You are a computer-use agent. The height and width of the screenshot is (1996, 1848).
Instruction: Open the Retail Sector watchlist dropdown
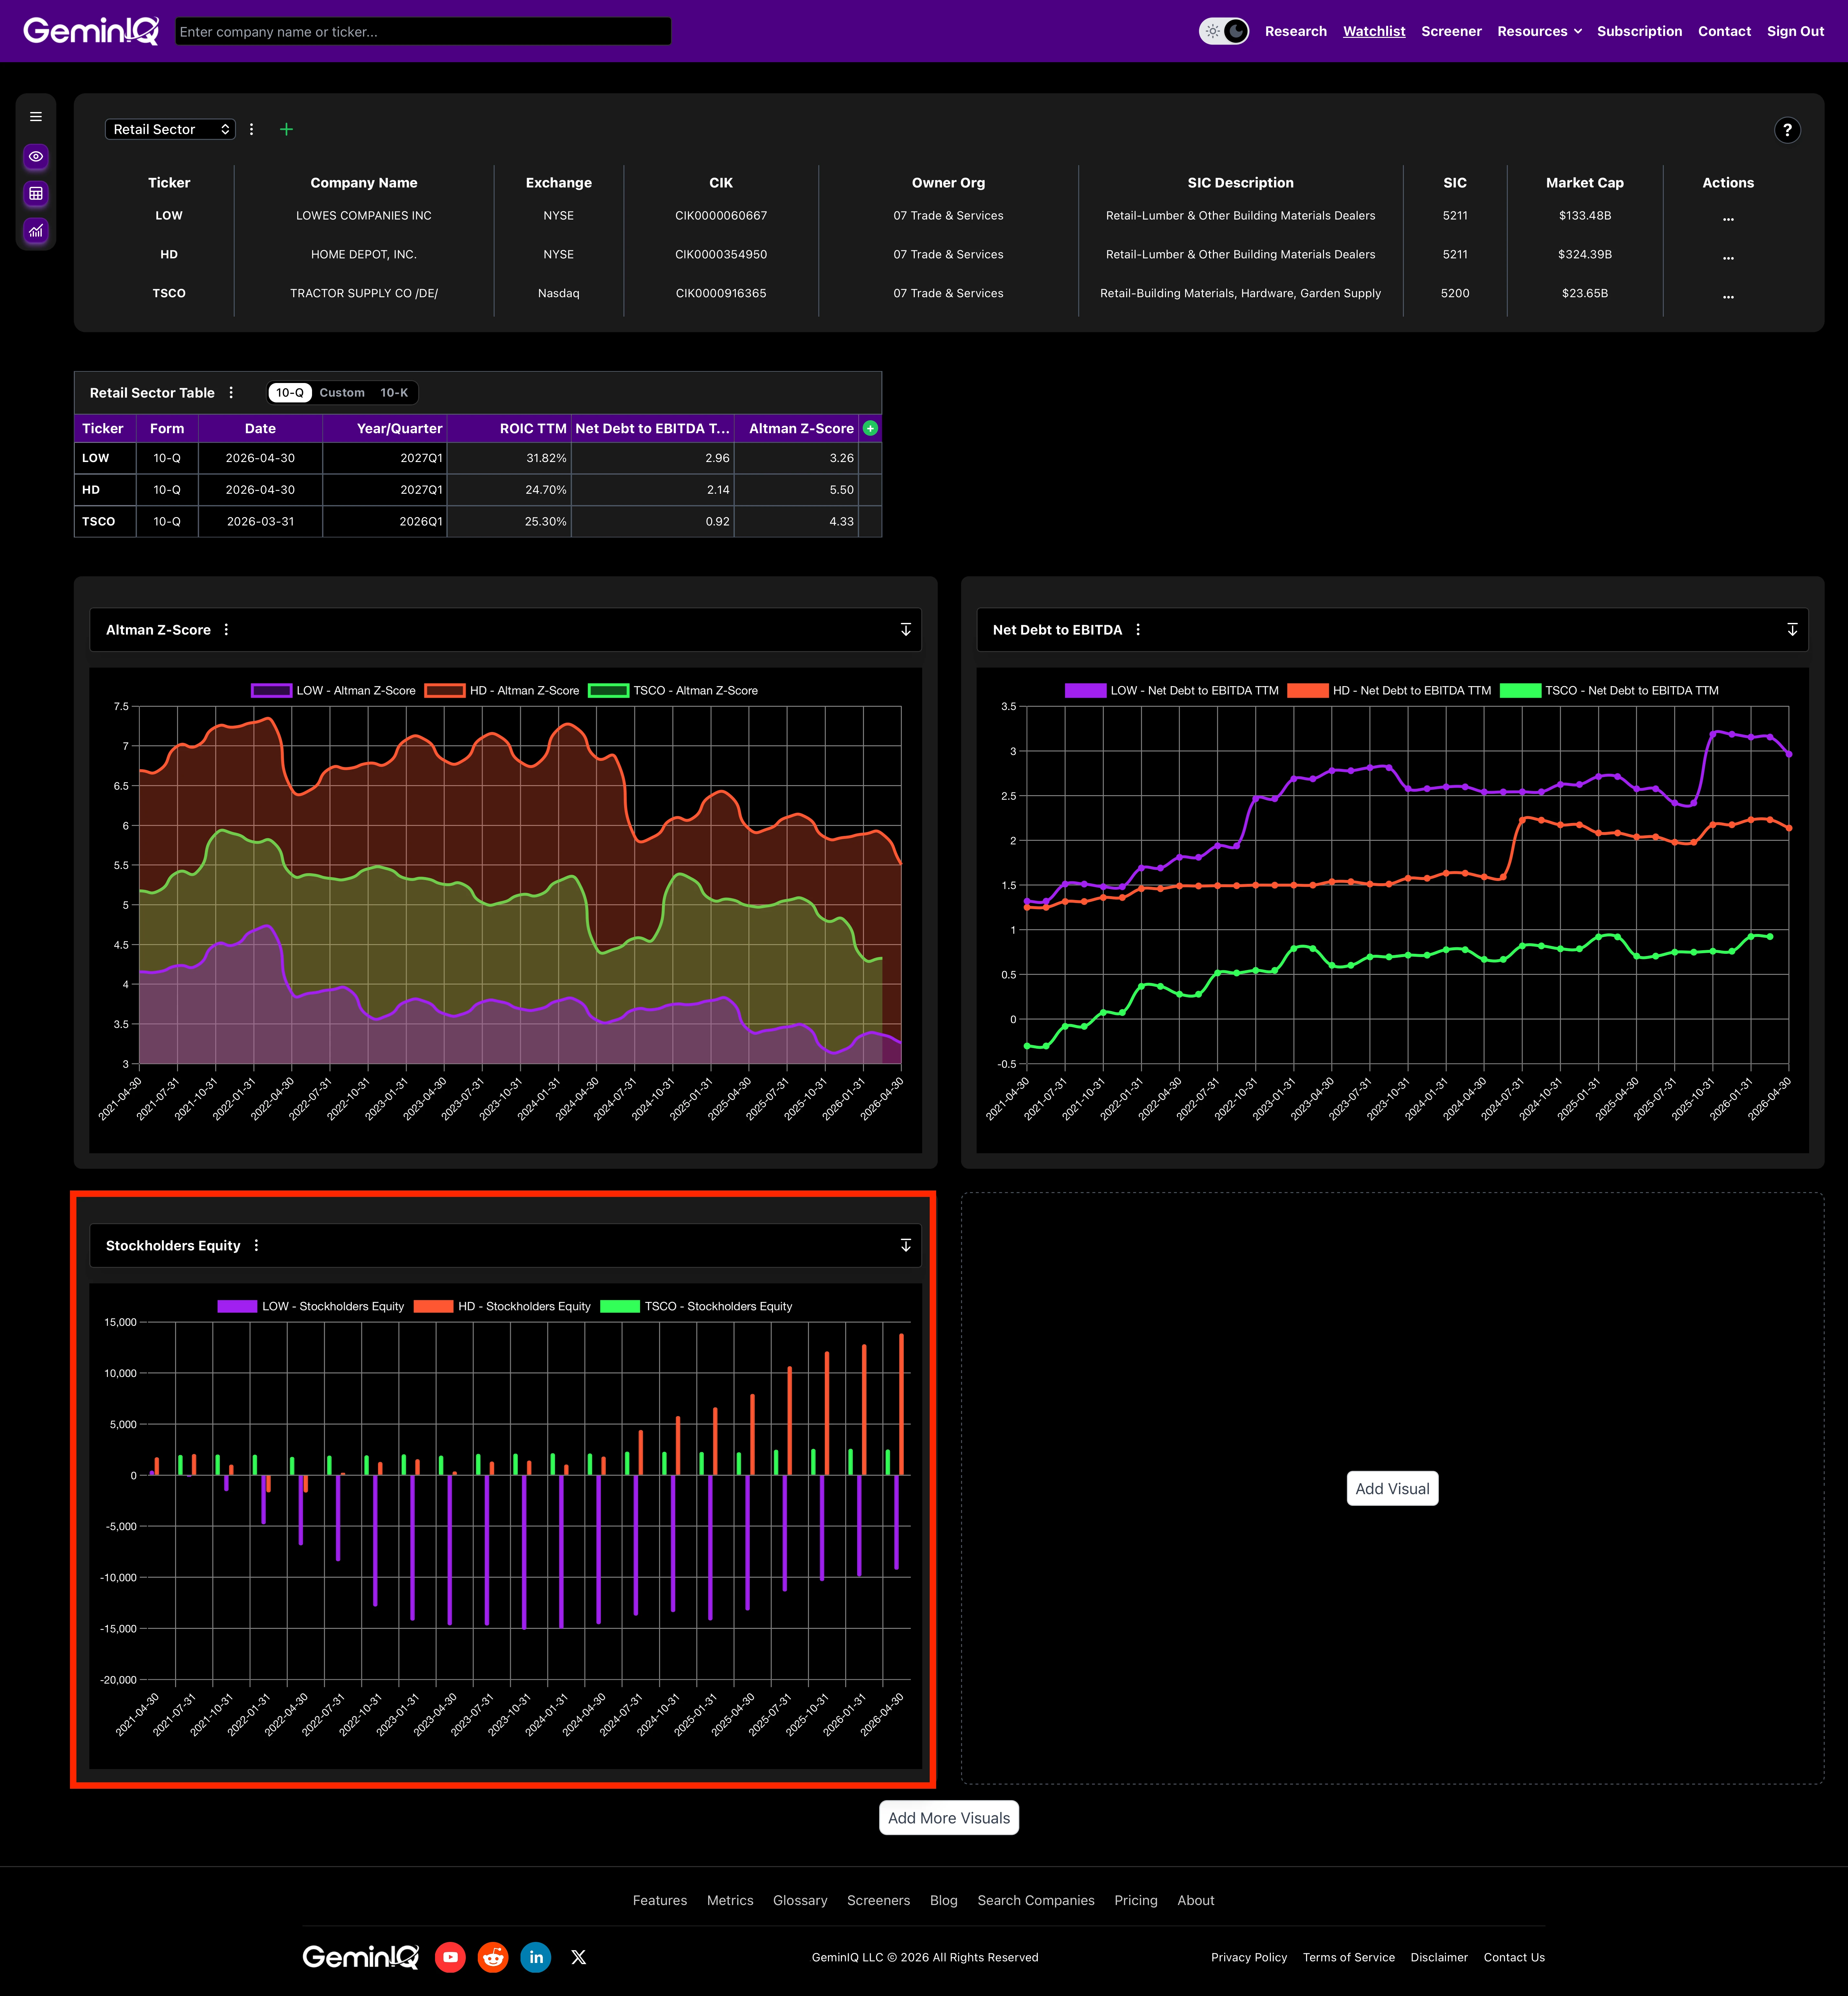(170, 129)
